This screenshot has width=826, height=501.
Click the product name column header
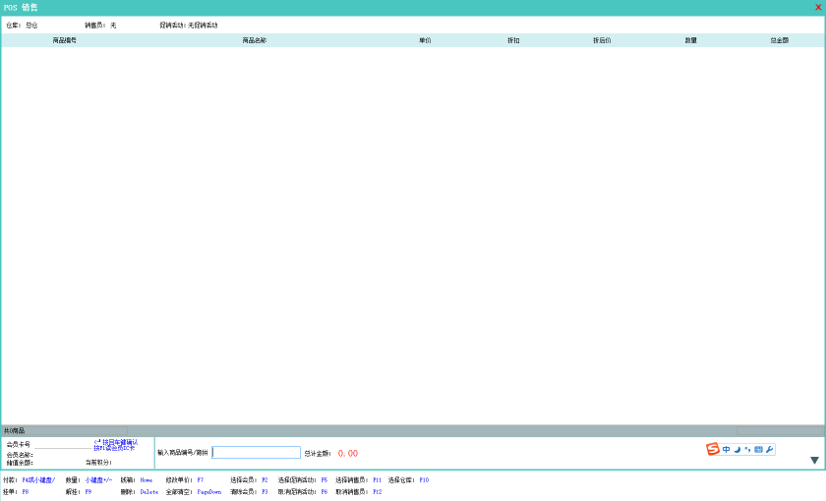click(254, 40)
